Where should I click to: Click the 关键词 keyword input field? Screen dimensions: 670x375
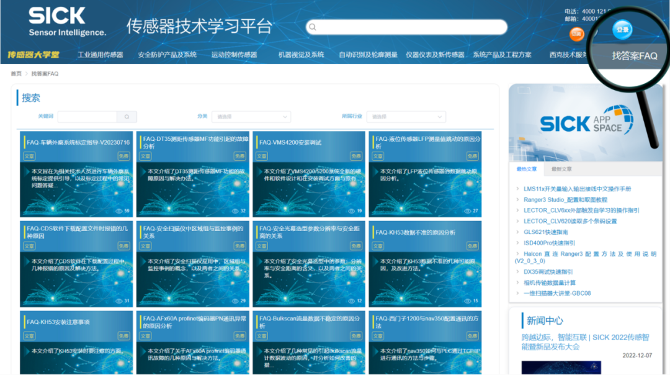click(87, 117)
